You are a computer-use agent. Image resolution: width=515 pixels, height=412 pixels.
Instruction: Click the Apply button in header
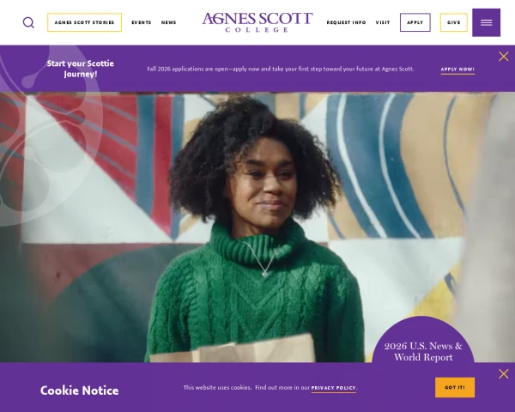pyautogui.click(x=415, y=22)
